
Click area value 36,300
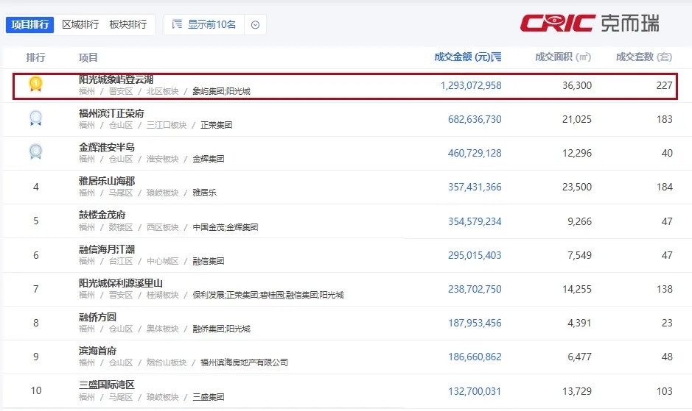tap(577, 85)
